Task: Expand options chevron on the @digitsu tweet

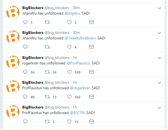Action: pyautogui.click(x=159, y=8)
